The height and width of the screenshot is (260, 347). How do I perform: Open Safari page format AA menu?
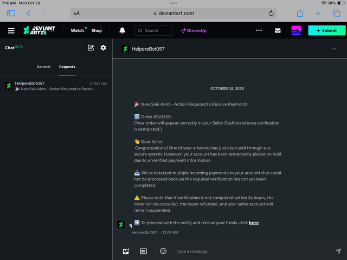pyautogui.click(x=76, y=13)
